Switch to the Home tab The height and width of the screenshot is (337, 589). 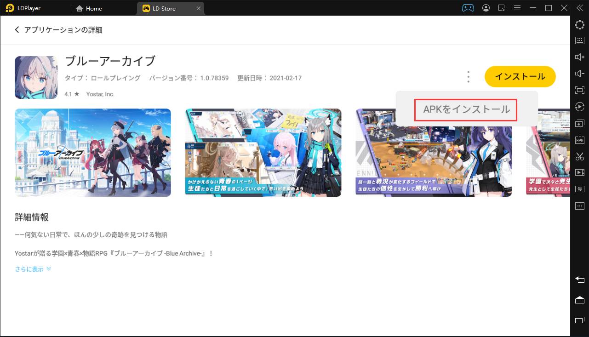click(x=89, y=8)
